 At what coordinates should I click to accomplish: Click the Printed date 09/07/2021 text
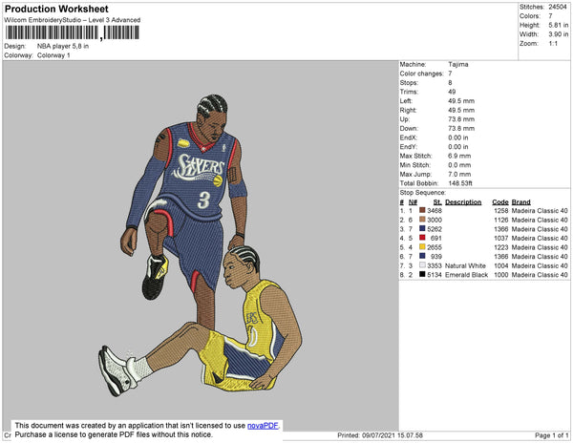pyautogui.click(x=380, y=435)
